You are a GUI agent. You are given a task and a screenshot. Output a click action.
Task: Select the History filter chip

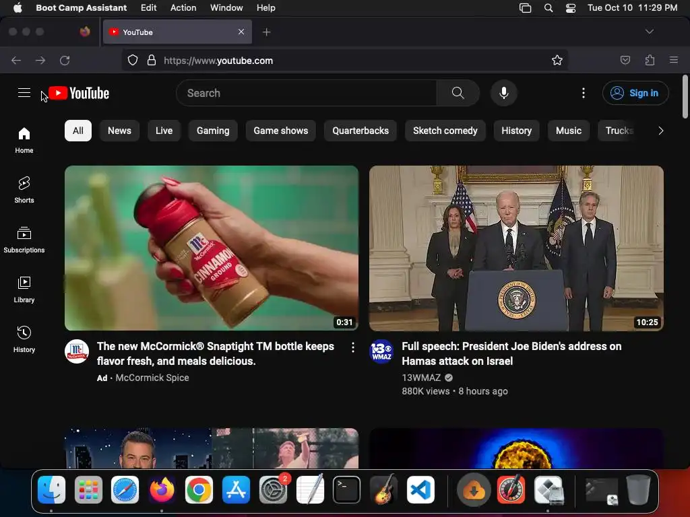tap(517, 131)
